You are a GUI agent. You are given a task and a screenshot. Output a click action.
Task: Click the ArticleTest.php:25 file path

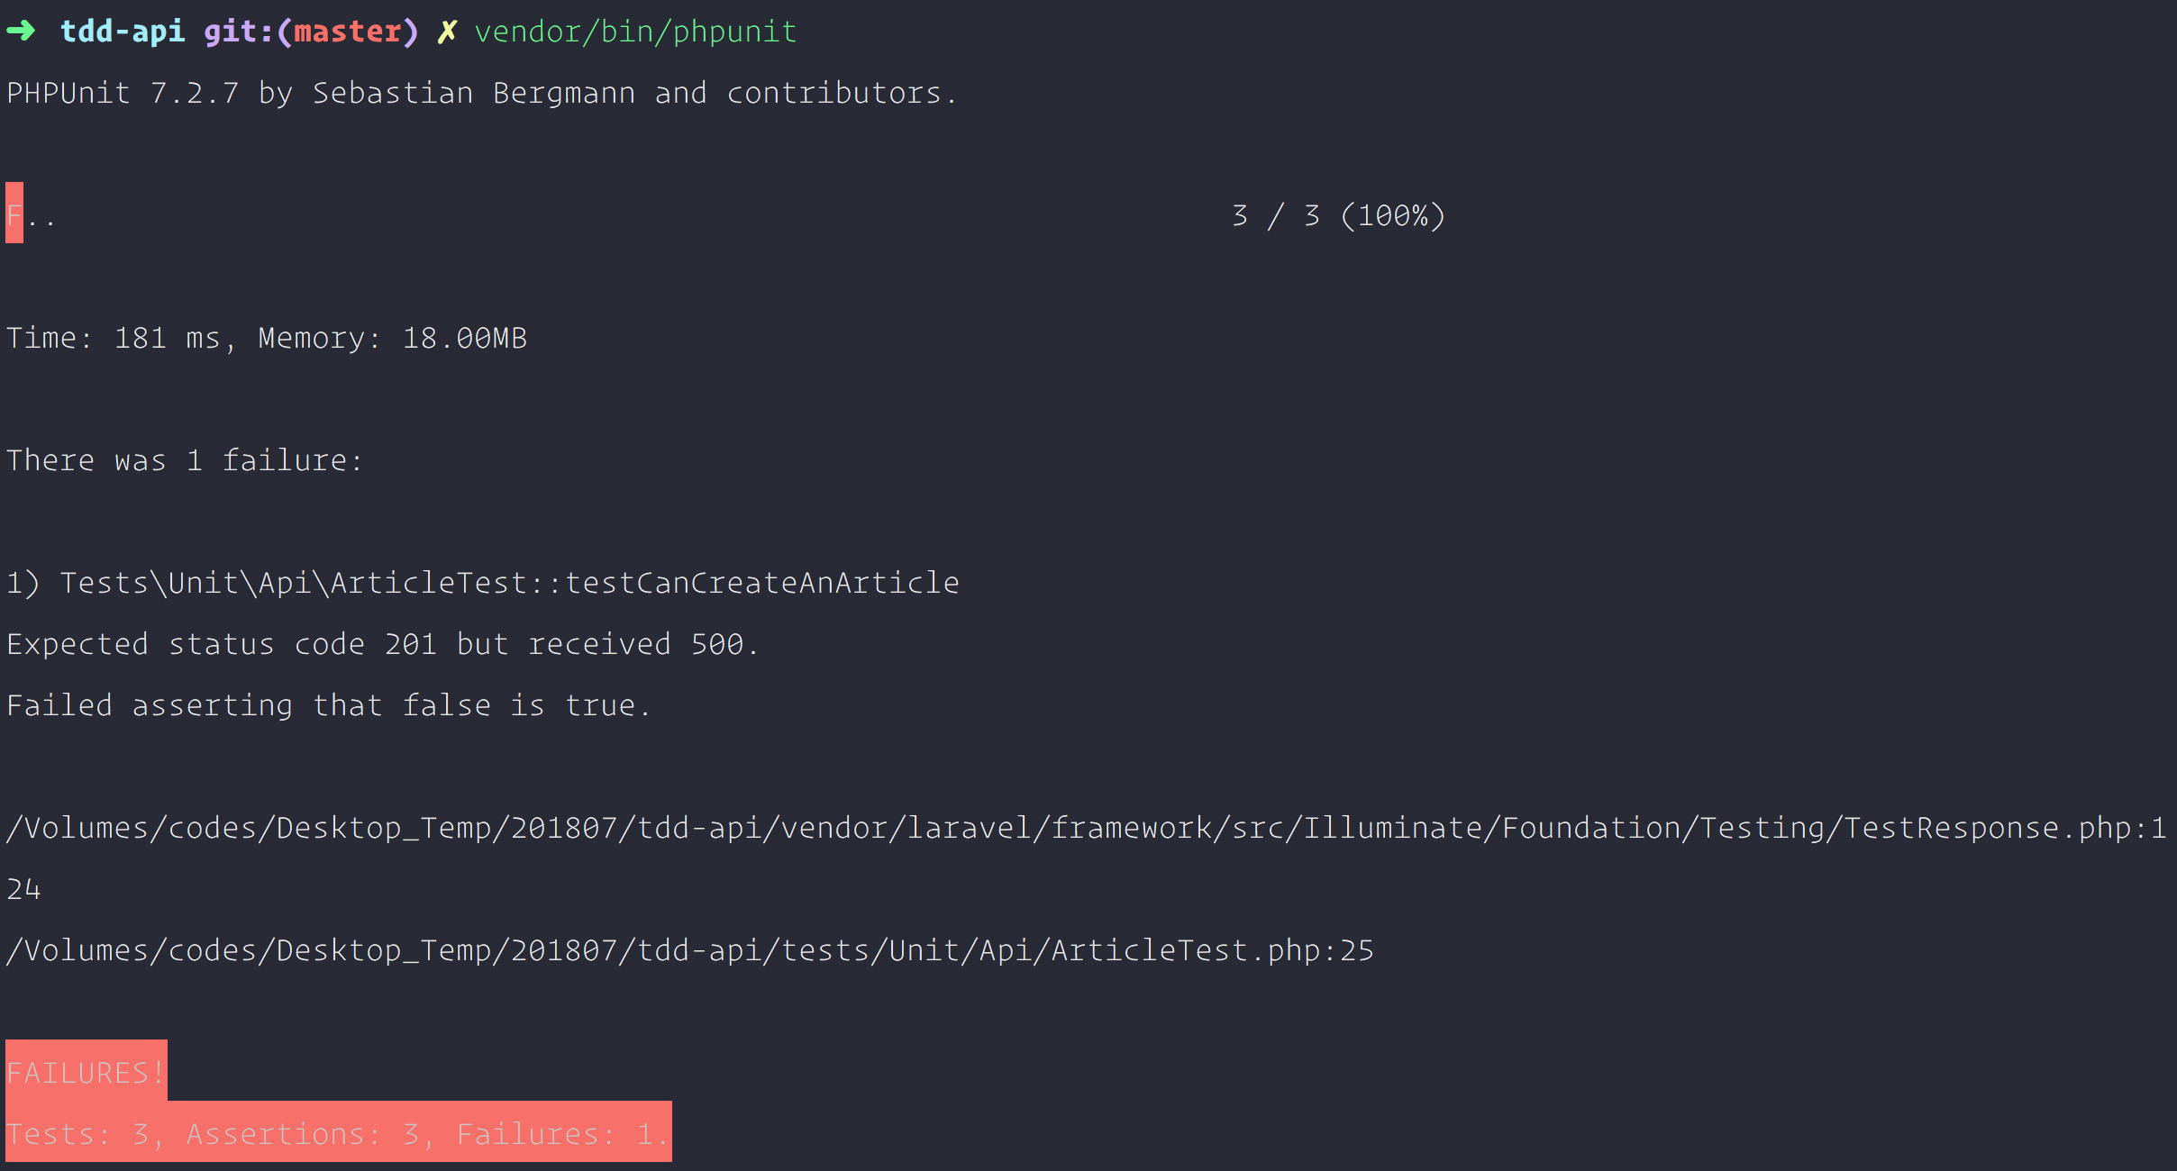[x=1212, y=951]
